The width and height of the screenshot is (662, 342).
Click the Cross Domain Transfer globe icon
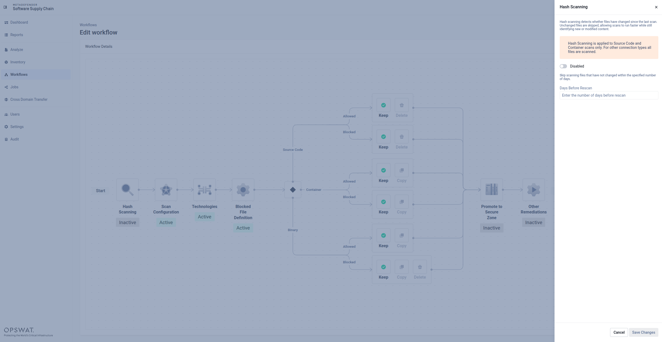coord(6,100)
